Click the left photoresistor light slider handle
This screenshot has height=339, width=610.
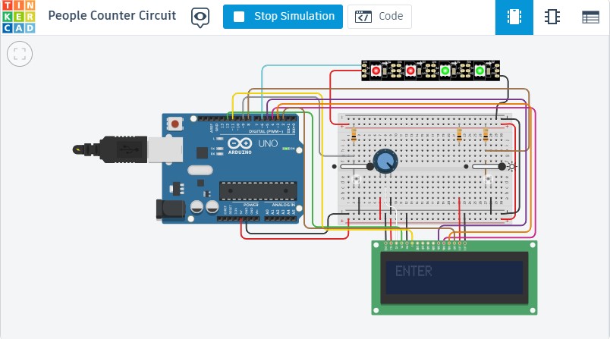point(370,166)
